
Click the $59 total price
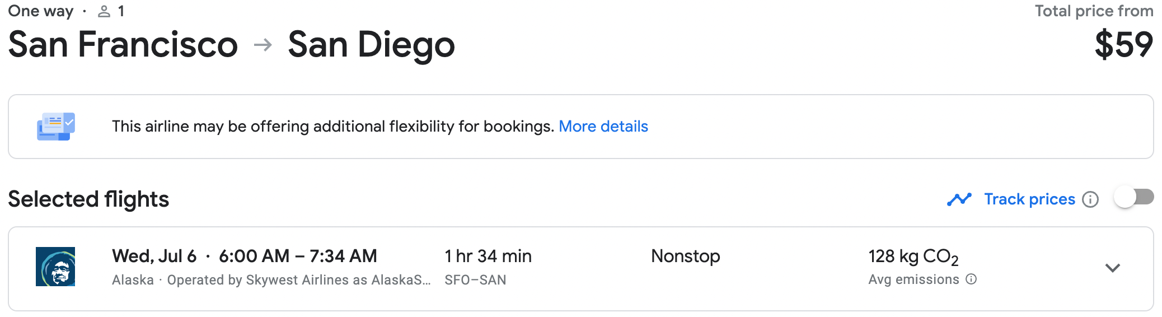(1124, 45)
